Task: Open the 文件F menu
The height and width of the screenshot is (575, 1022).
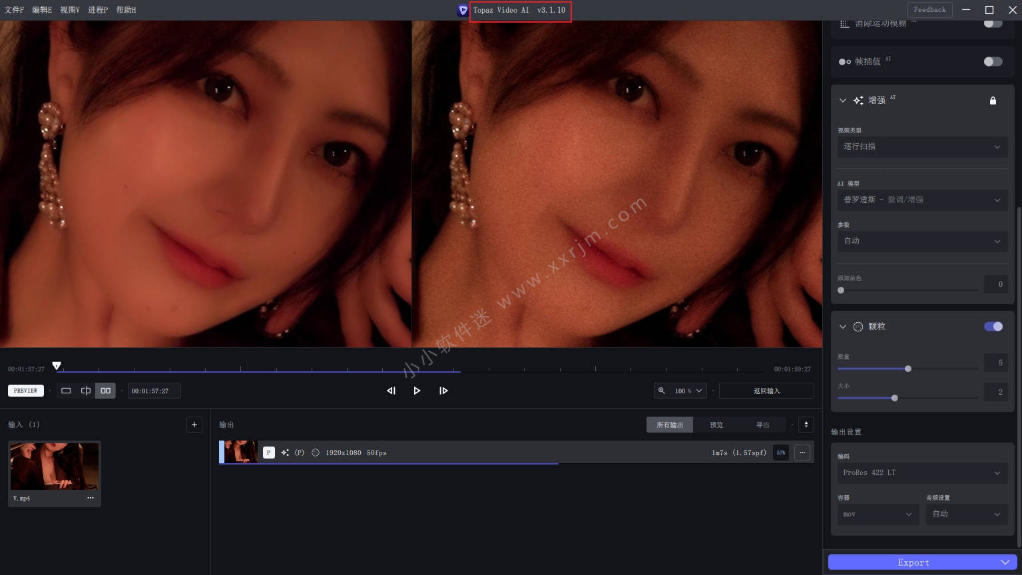Action: point(14,10)
